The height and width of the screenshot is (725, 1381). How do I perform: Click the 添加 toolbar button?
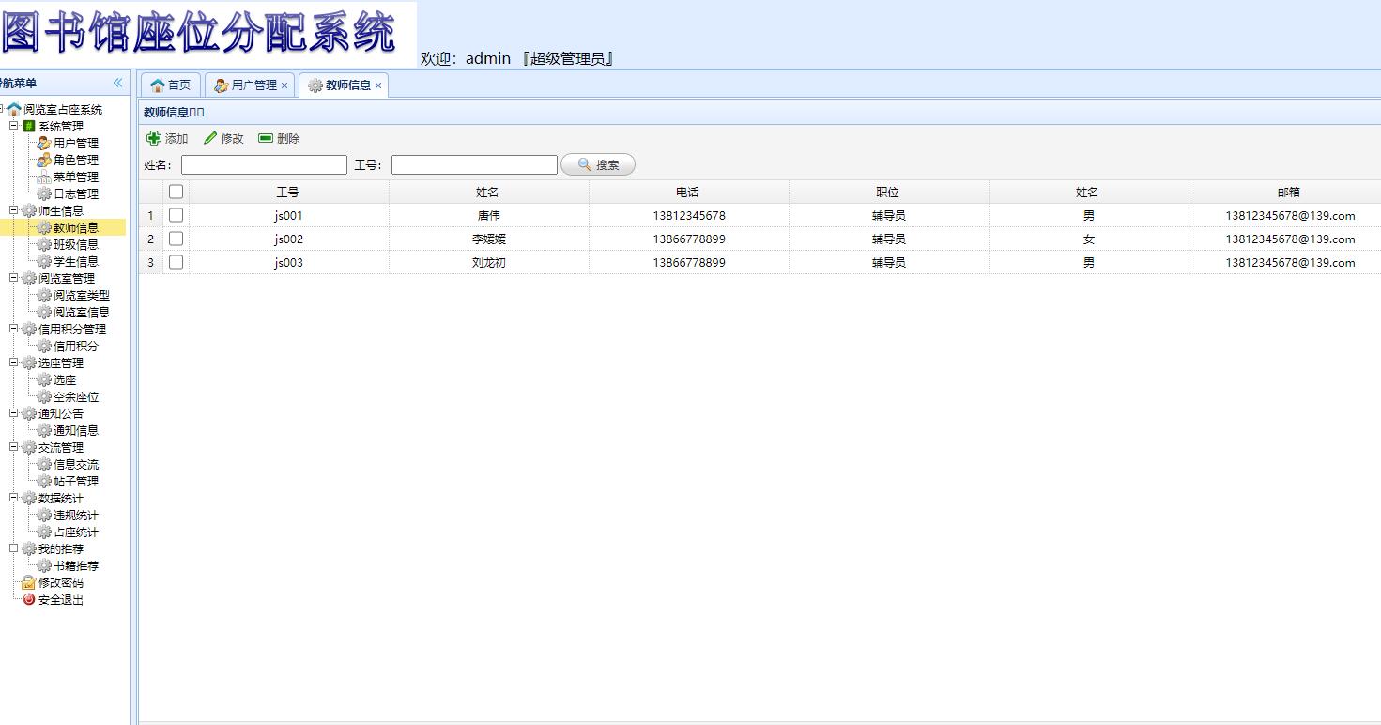[166, 137]
